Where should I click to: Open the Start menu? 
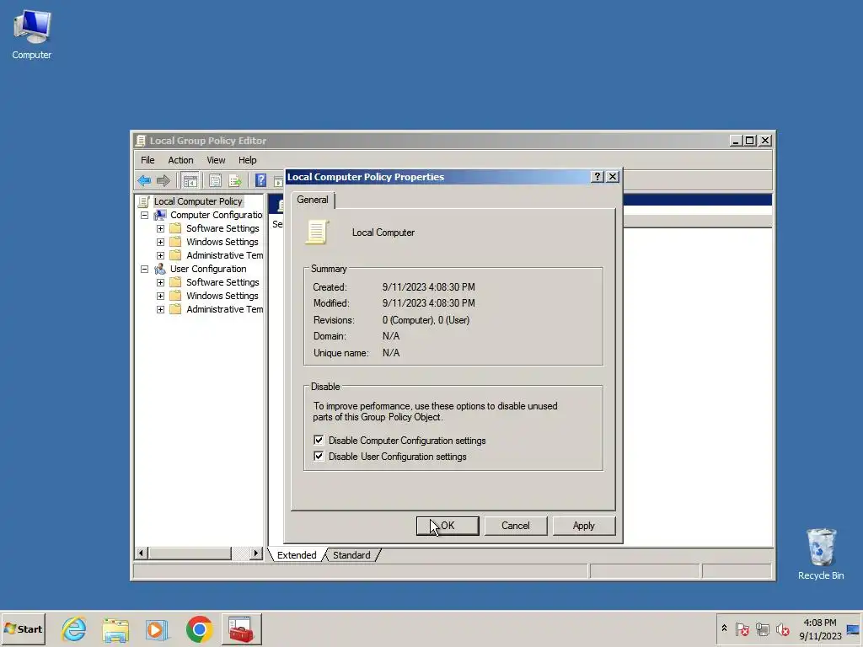pos(23,628)
